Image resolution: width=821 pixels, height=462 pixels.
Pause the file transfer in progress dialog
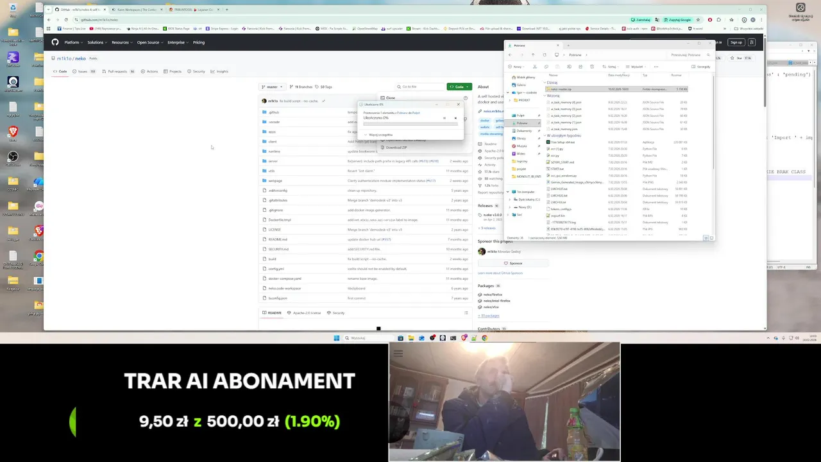[444, 118]
